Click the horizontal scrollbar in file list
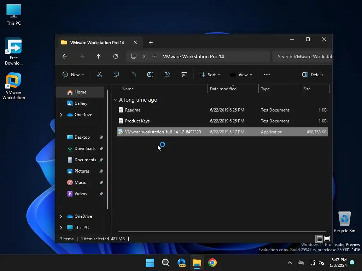362x271 pixels. pos(221,231)
